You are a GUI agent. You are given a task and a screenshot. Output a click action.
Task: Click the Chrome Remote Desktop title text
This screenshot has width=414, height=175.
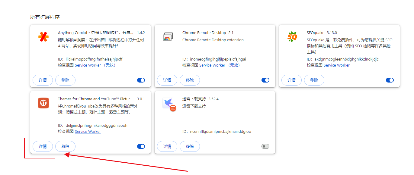click(x=204, y=33)
